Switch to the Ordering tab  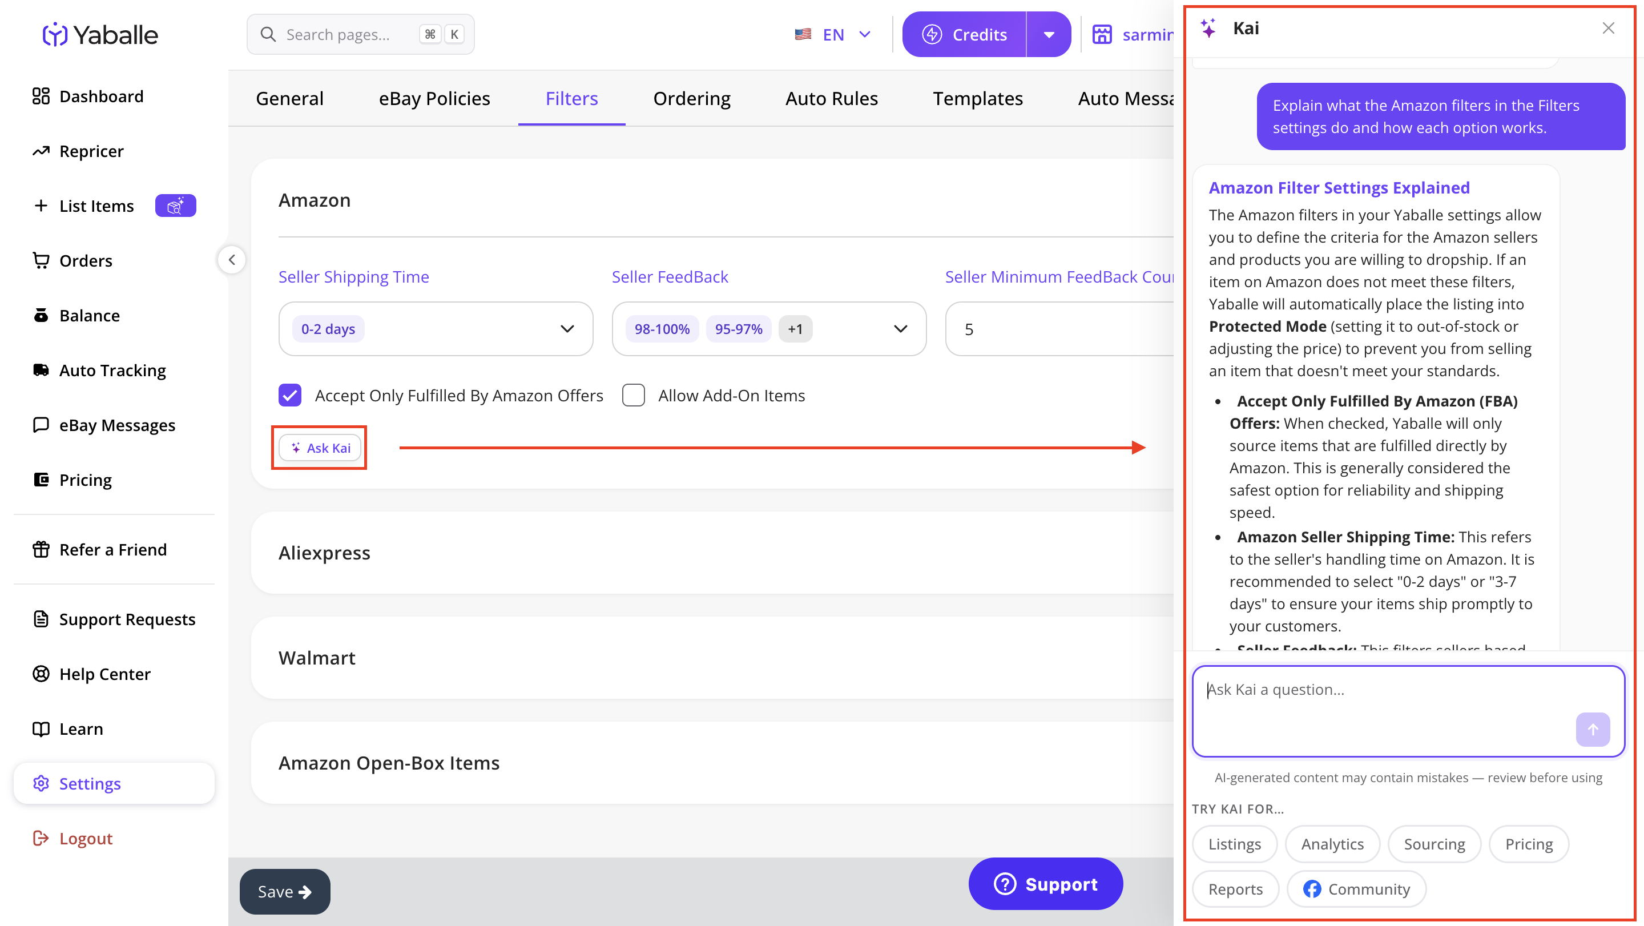point(692,98)
